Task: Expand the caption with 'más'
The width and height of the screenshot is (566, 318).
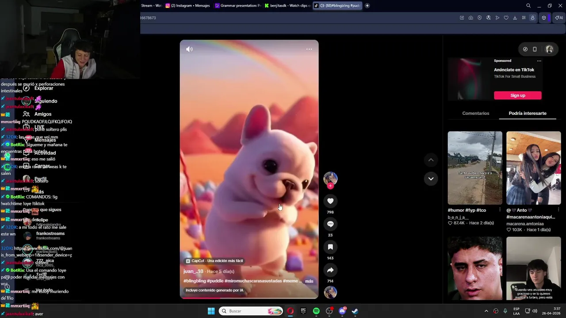Action: (309, 281)
